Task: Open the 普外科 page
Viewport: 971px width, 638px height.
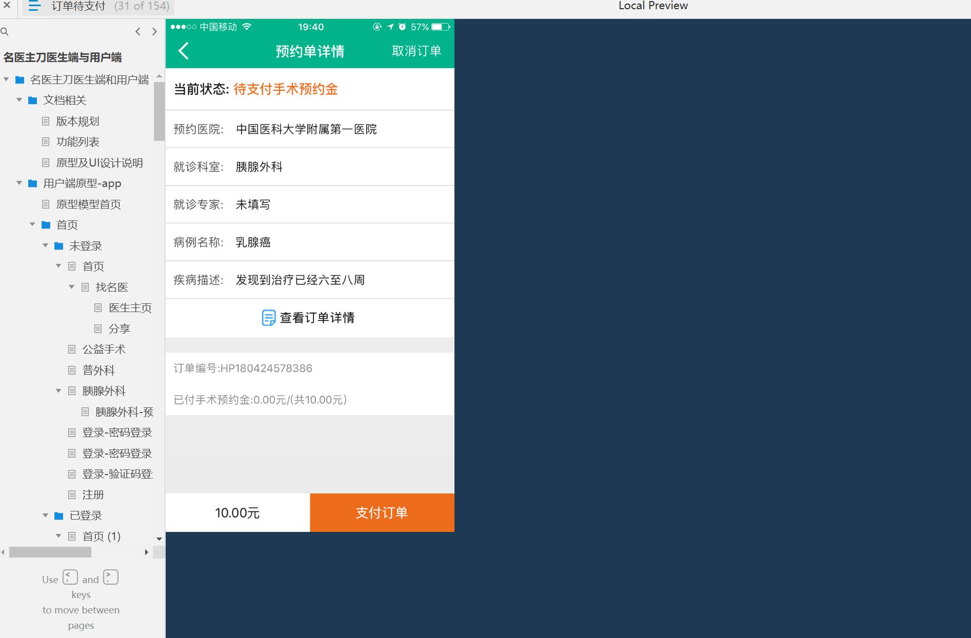Action: [98, 371]
